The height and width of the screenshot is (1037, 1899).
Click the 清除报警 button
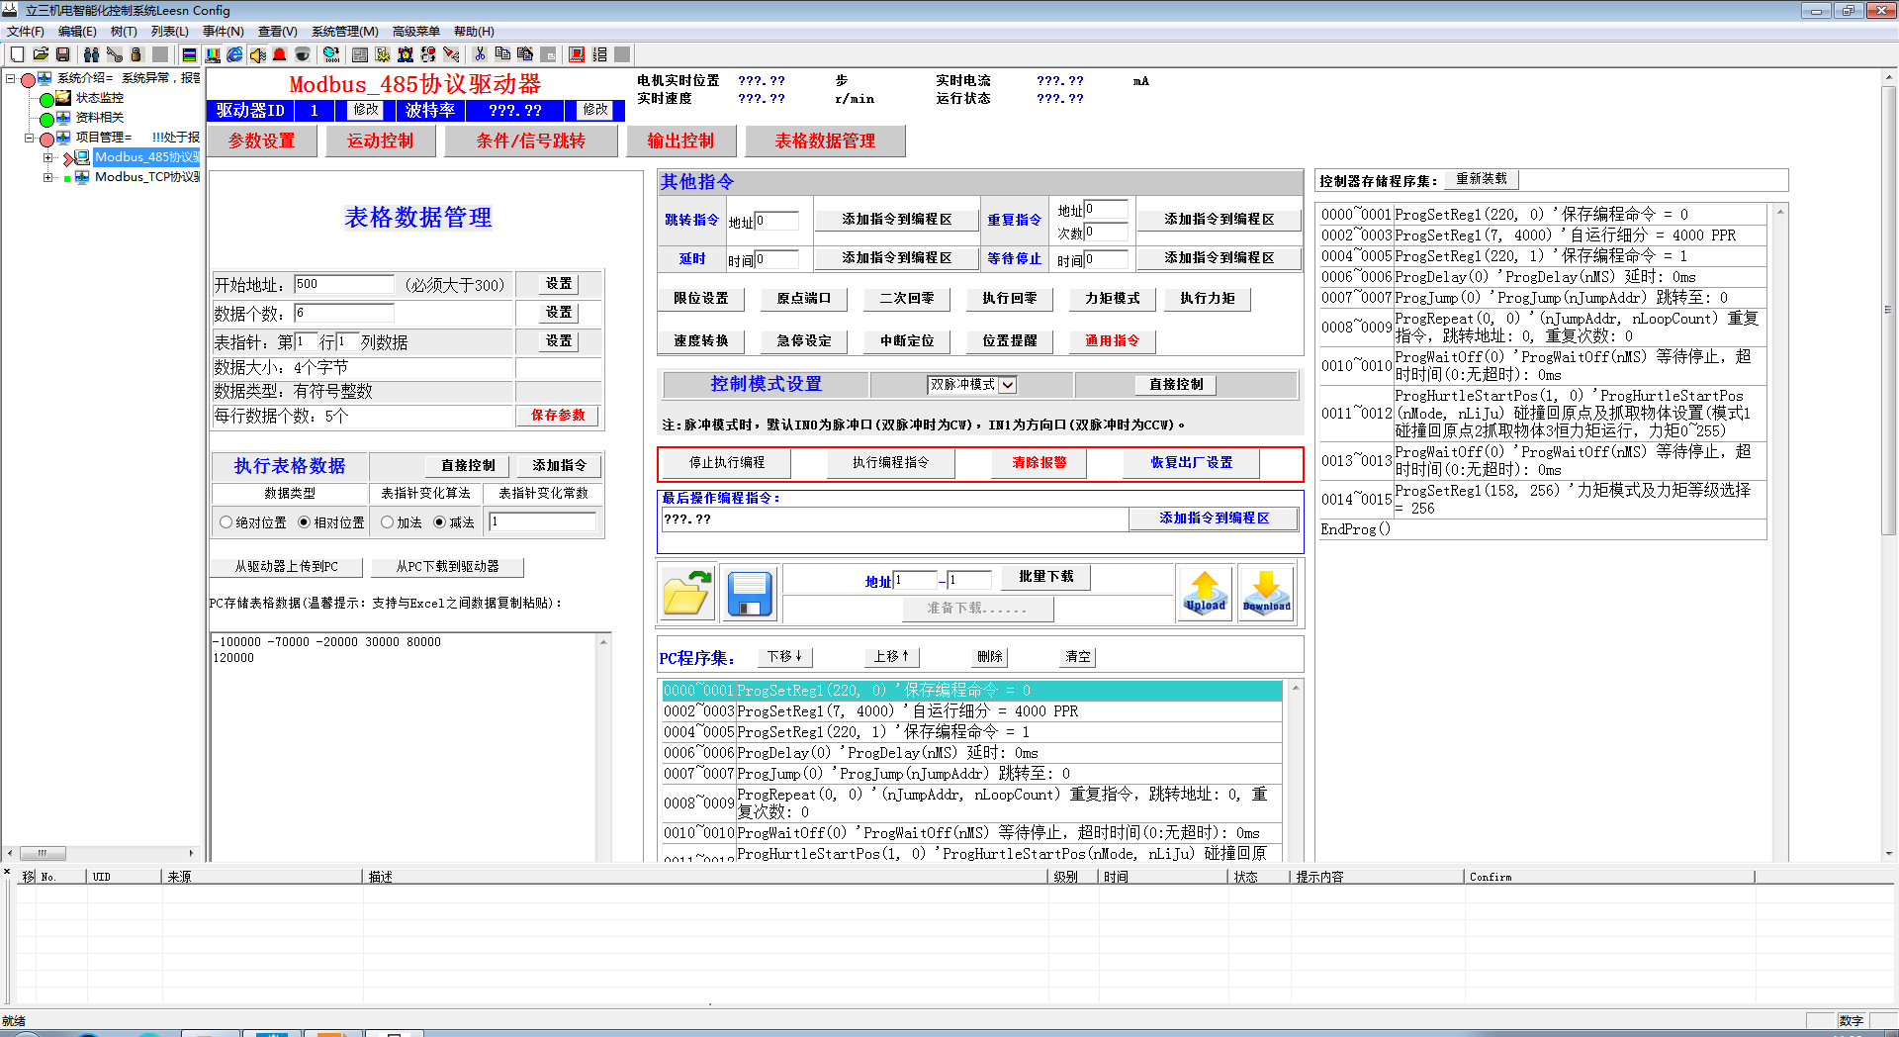pos(1039,462)
